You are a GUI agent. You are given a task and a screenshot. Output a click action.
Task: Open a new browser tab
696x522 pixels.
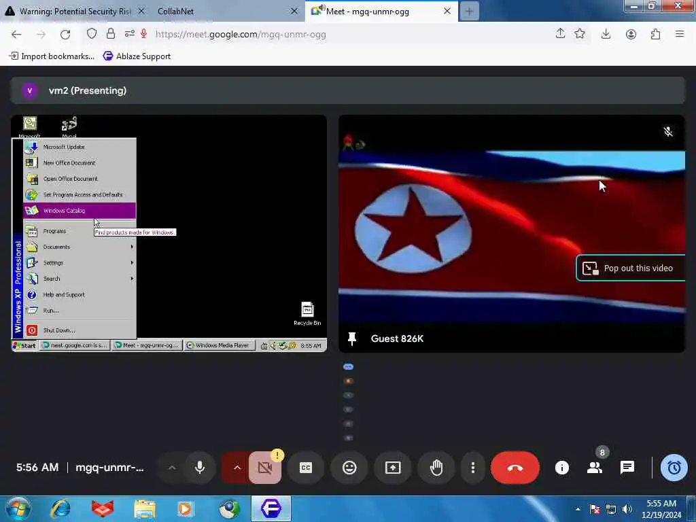[469, 11]
